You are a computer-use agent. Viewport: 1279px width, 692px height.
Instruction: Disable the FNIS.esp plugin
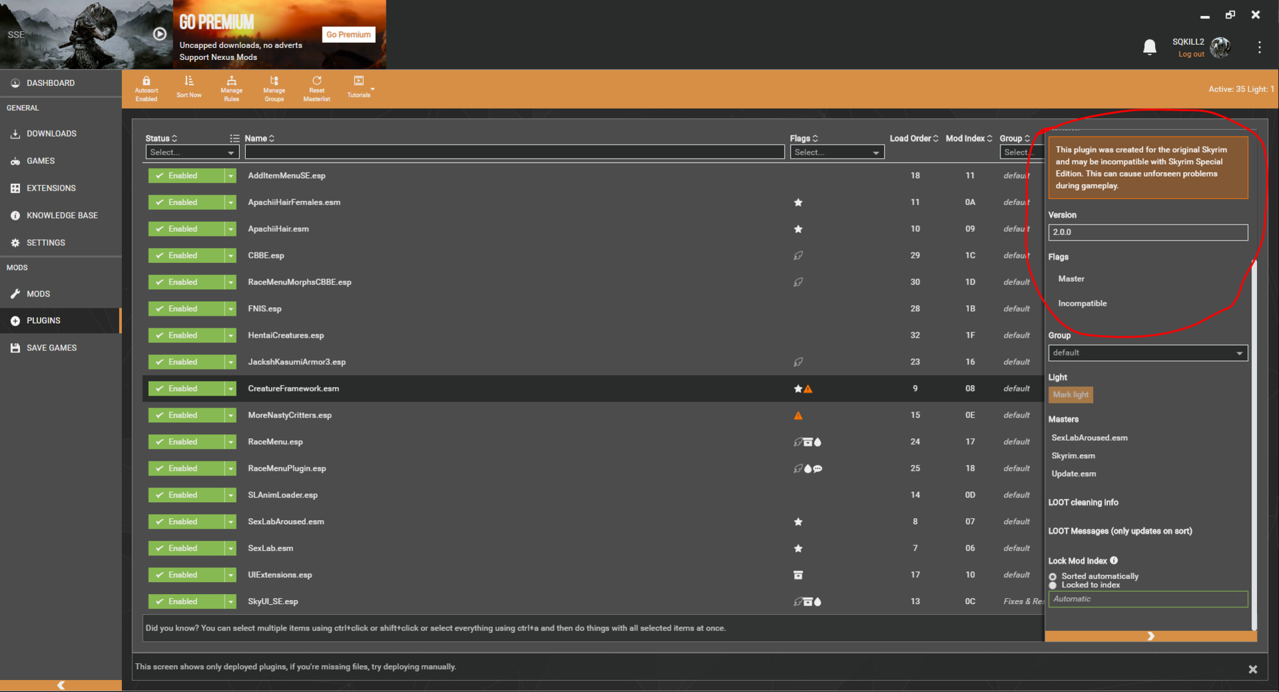(x=187, y=309)
